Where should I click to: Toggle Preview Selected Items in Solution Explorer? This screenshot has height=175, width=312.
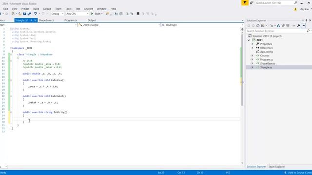click(x=303, y=26)
